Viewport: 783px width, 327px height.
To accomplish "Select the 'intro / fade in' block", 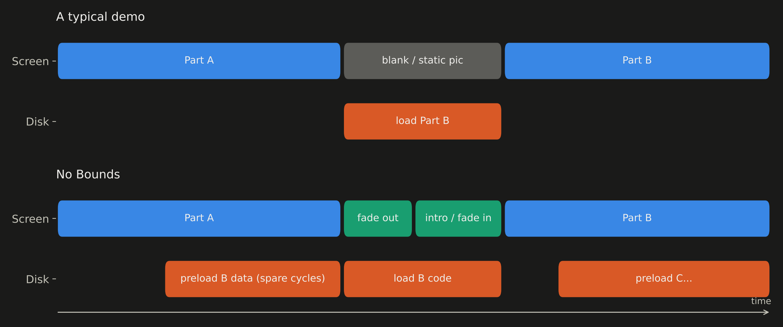I will pyautogui.click(x=458, y=219).
